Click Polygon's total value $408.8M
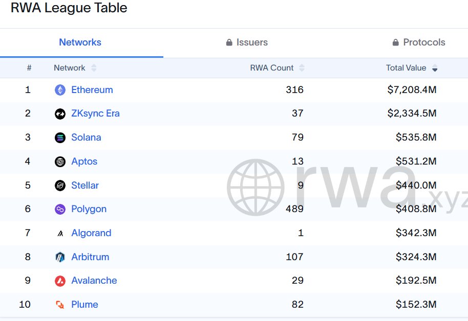 416,209
